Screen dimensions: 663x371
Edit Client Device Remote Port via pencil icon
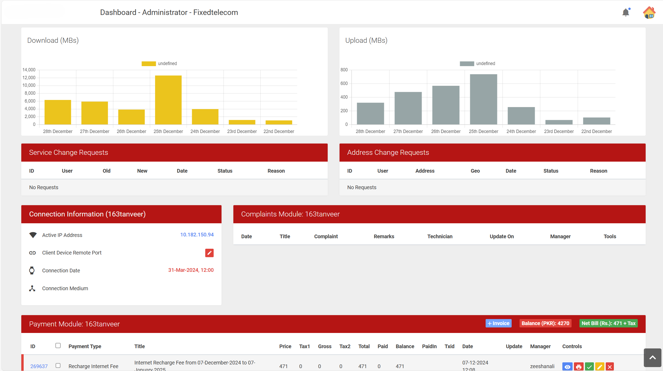(209, 253)
